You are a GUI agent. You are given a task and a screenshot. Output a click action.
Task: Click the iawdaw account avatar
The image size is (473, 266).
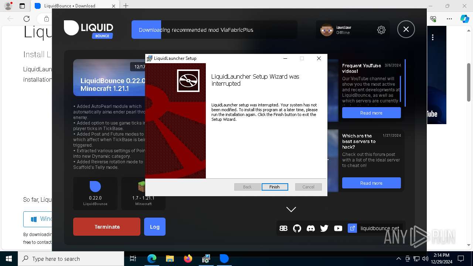click(327, 30)
